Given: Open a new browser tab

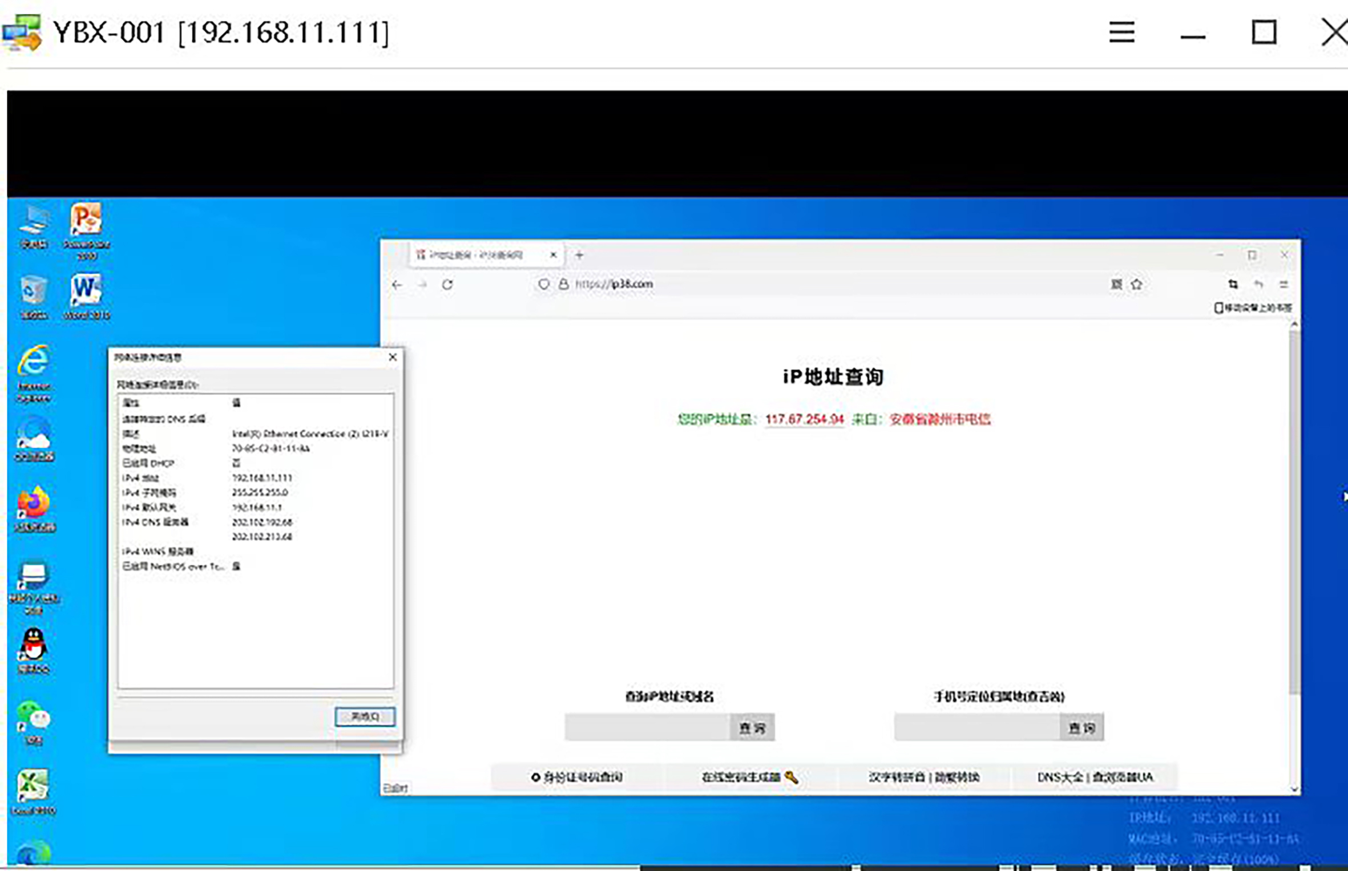Looking at the screenshot, I should point(579,255).
